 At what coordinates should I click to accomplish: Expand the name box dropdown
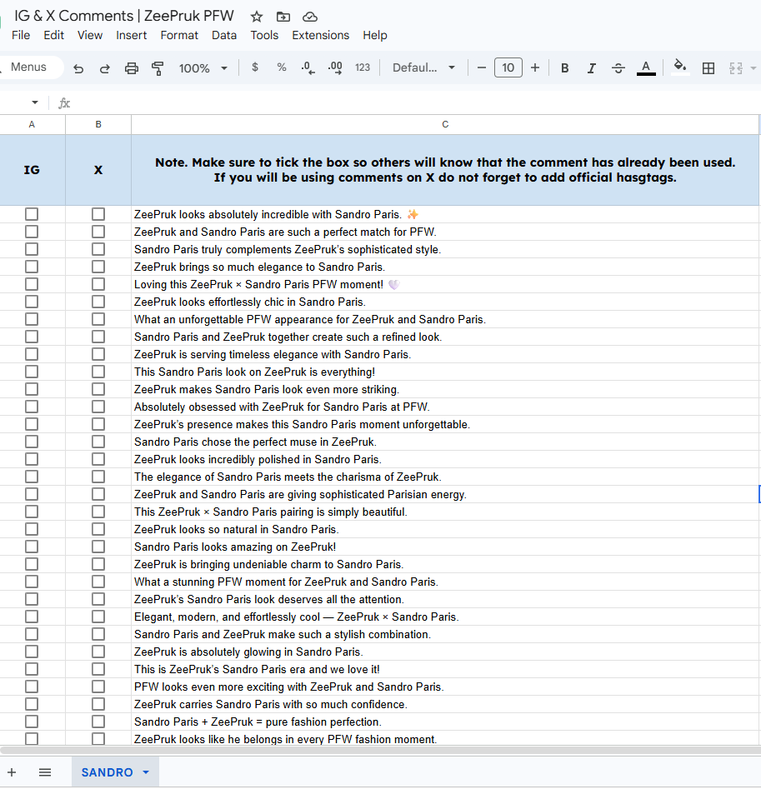[x=35, y=102]
